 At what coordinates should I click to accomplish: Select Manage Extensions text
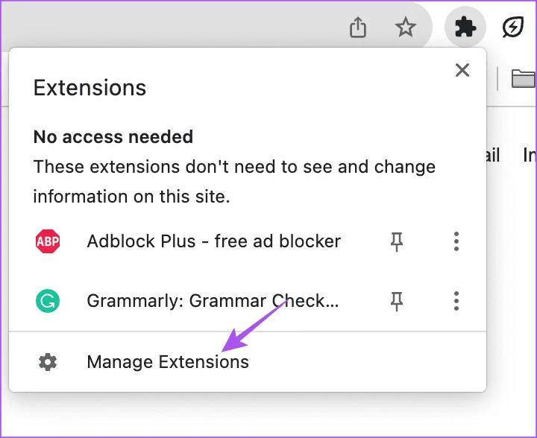coord(168,362)
